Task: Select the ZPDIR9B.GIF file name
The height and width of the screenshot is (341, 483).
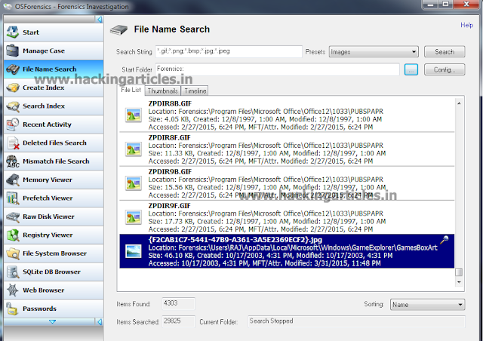Action: 170,171
